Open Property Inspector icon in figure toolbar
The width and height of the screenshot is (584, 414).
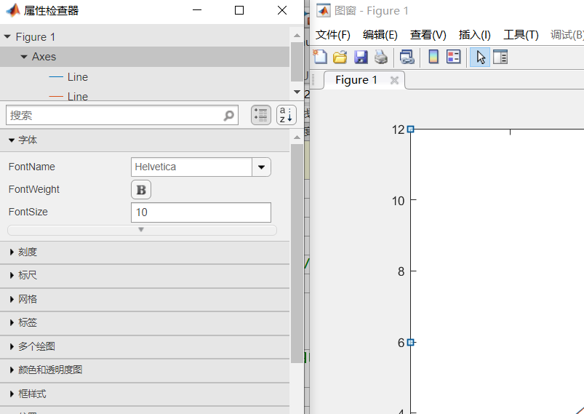(500, 57)
